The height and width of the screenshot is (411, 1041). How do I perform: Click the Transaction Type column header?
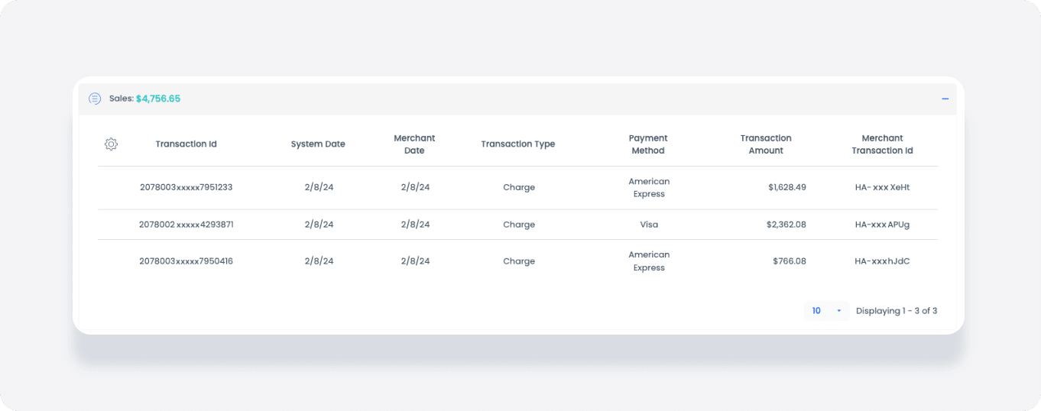coord(517,144)
